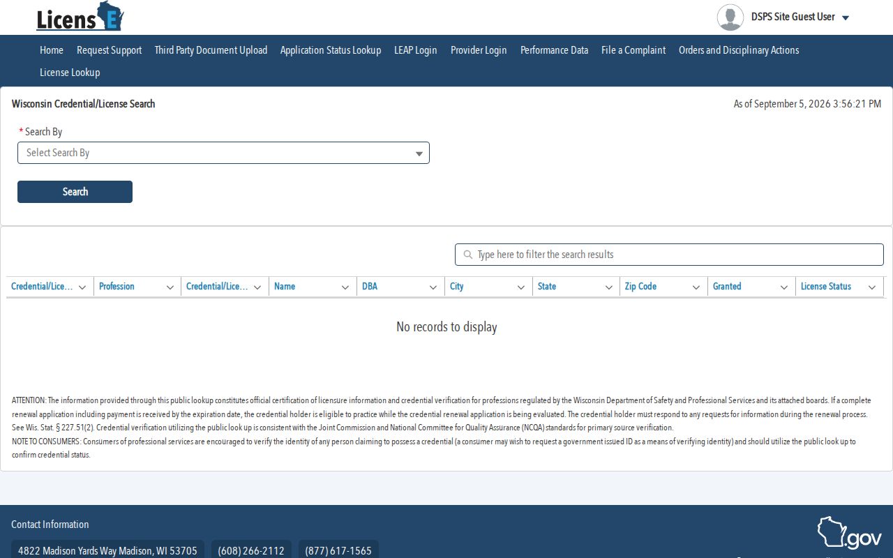Sort by Profession column header
The height and width of the screenshot is (558, 893).
point(117,287)
